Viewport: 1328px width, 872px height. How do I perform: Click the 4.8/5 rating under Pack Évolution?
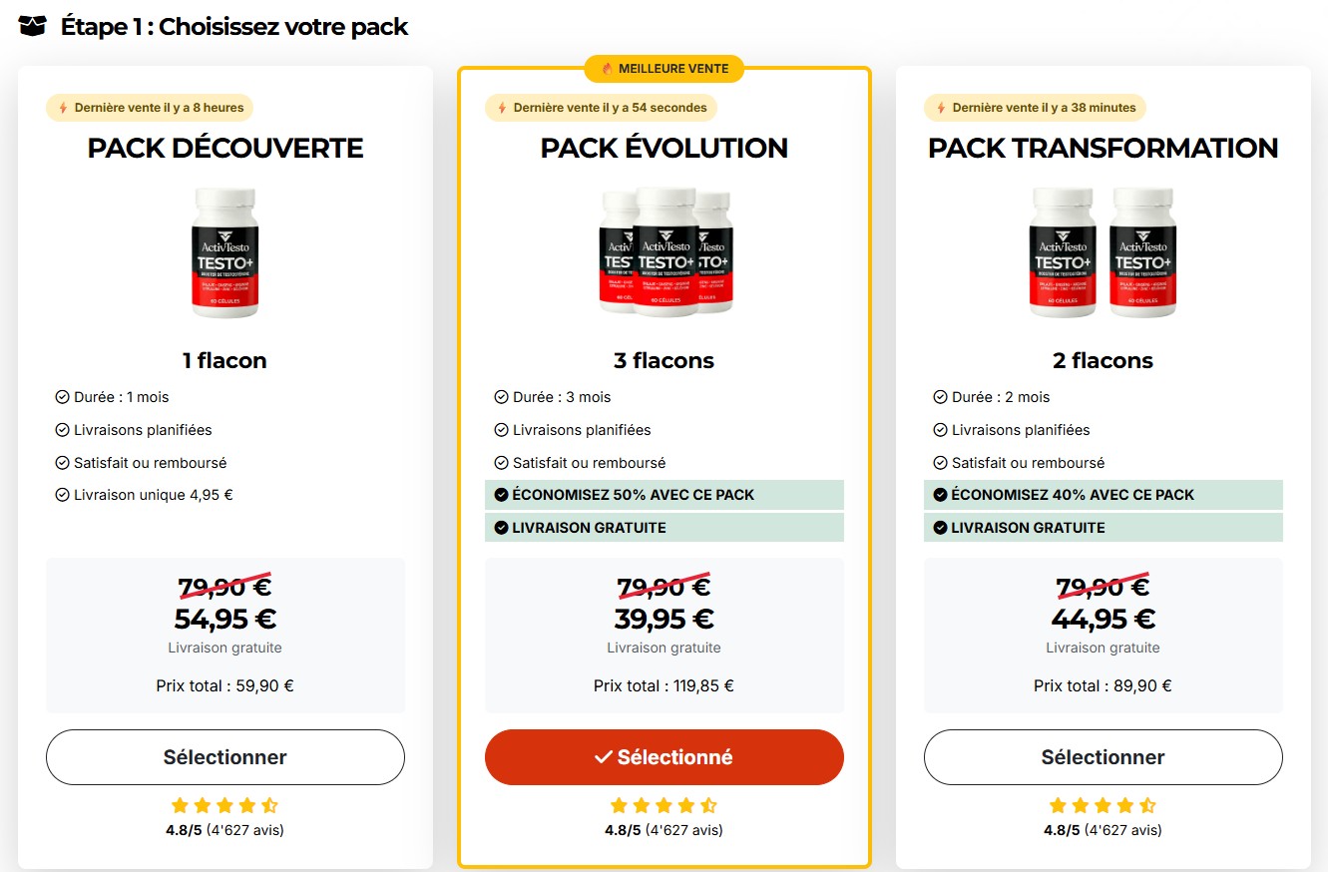pyautogui.click(x=624, y=829)
